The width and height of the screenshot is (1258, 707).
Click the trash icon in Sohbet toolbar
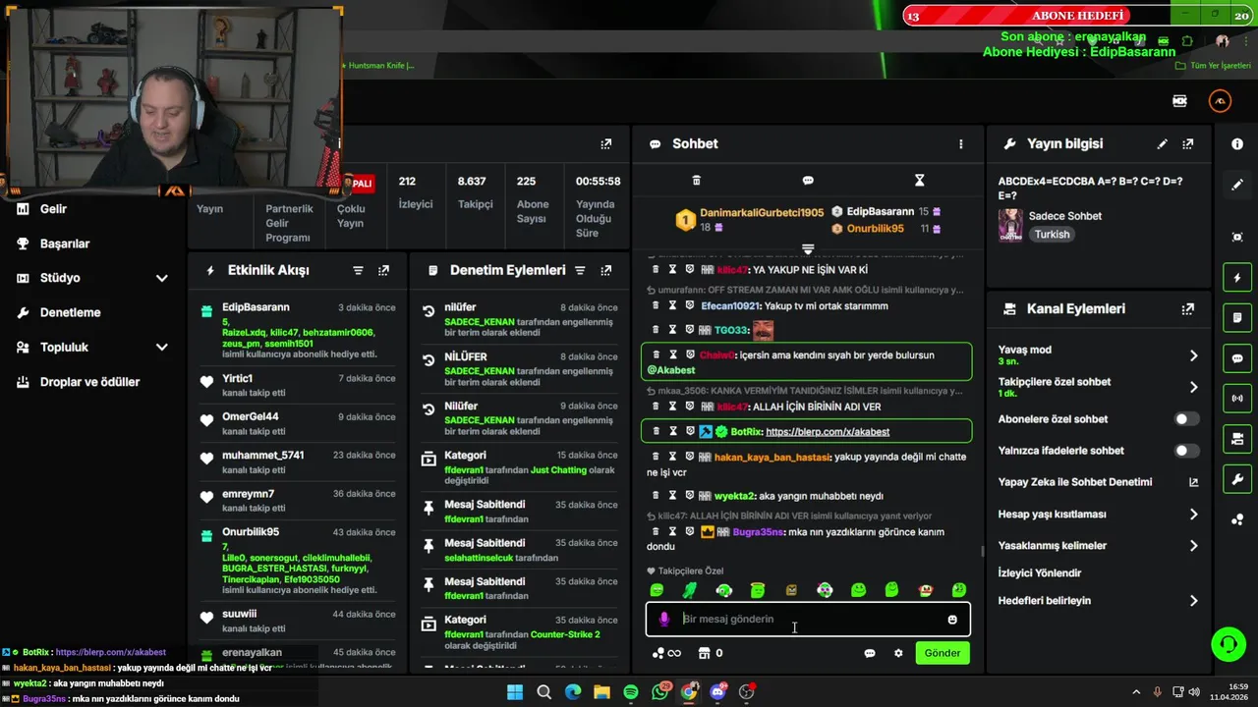point(696,181)
